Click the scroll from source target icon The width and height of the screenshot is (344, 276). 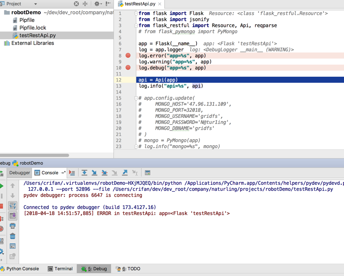[76, 4]
